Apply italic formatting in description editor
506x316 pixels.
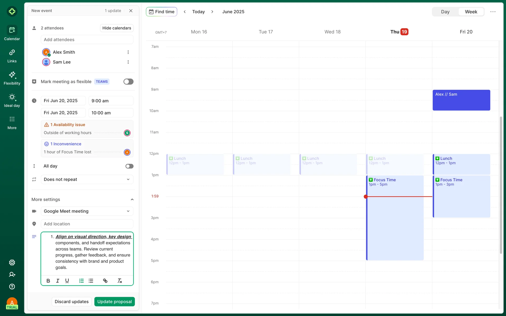[x=57, y=281]
